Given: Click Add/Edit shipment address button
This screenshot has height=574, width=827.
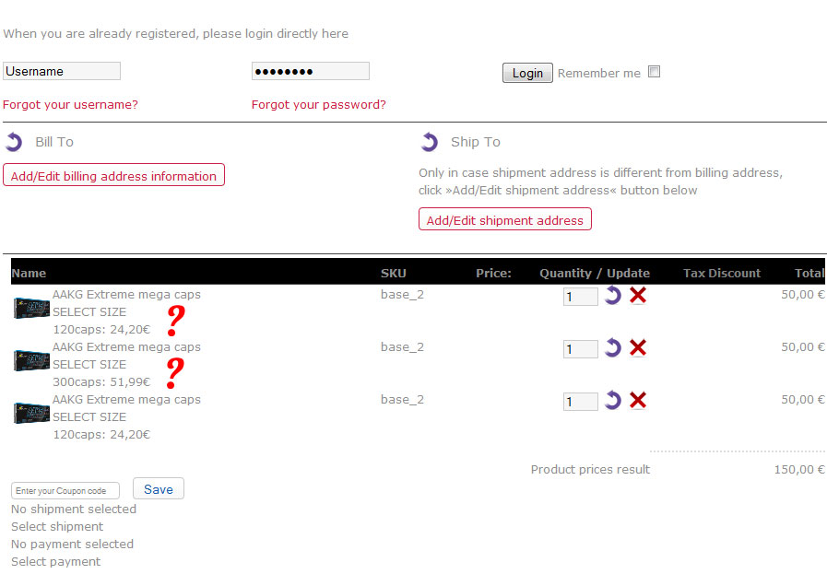Looking at the screenshot, I should pyautogui.click(x=504, y=220).
